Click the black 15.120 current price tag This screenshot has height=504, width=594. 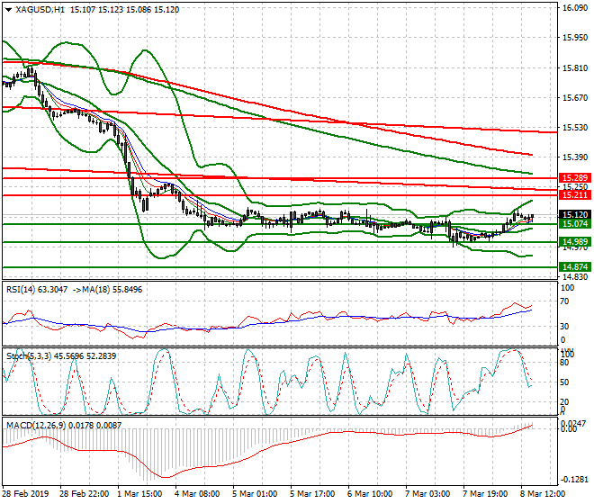[575, 214]
